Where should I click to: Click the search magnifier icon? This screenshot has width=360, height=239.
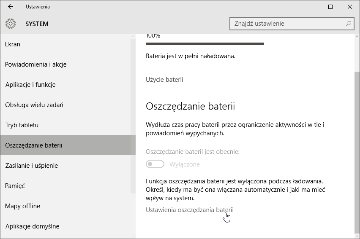pyautogui.click(x=349, y=24)
